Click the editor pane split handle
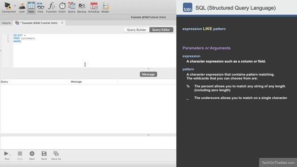297x167 pixels. pos(148,69)
